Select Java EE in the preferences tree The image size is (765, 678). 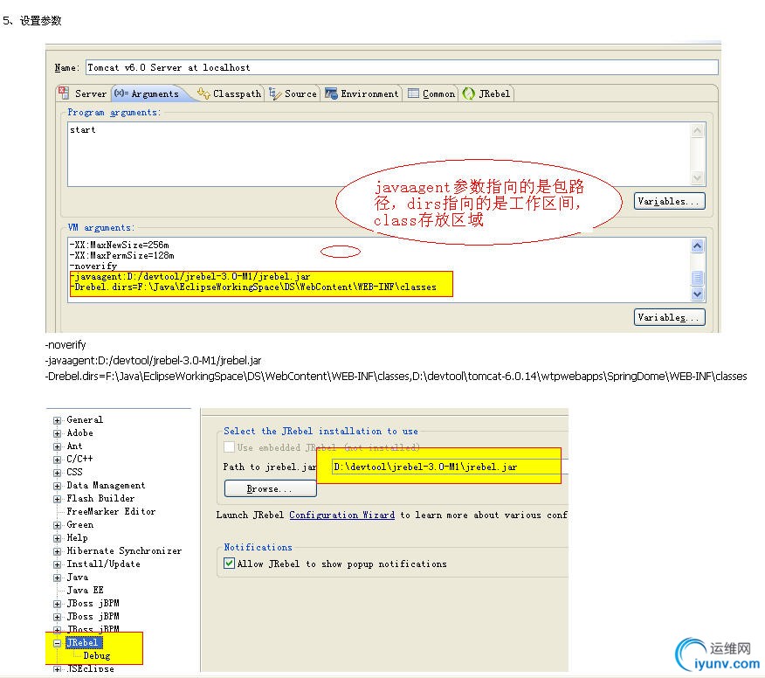[85, 590]
